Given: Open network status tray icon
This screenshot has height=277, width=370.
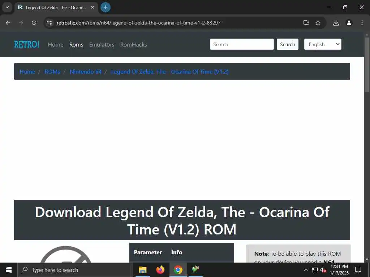Looking at the screenshot, I should coord(315,270).
